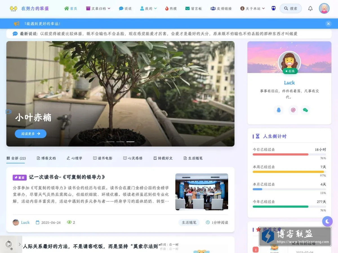Viewport: 338px width, 253px height.
Task: Click the user avatar in header
Action: click(x=324, y=8)
